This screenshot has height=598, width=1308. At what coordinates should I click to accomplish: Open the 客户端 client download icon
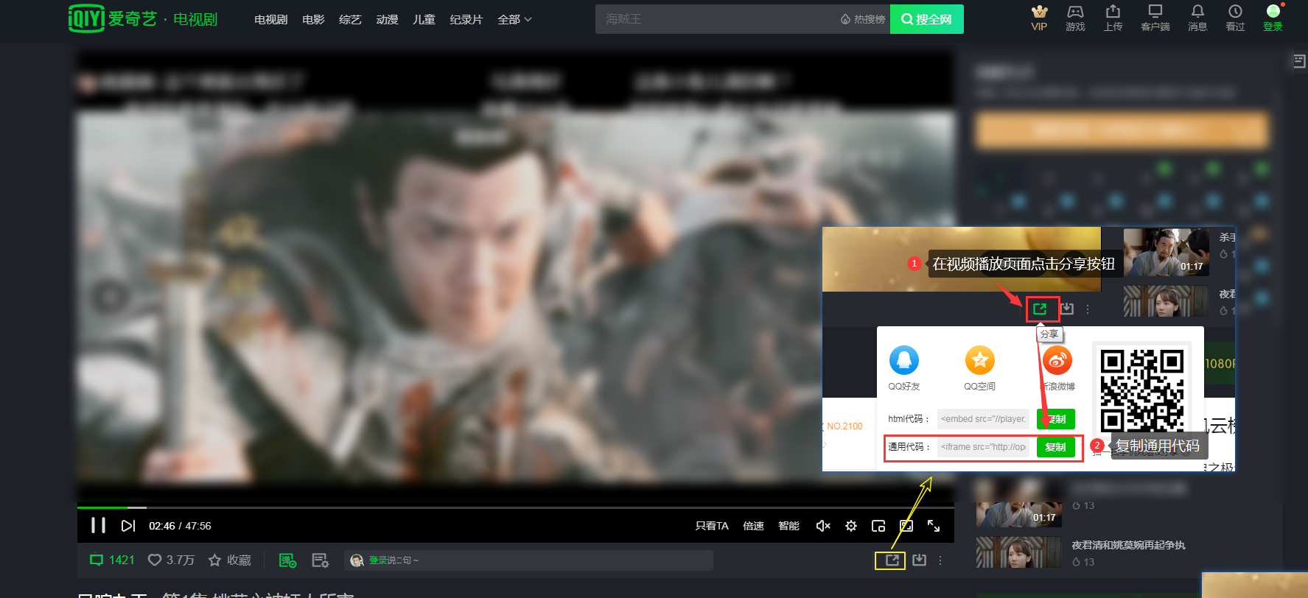point(1155,18)
